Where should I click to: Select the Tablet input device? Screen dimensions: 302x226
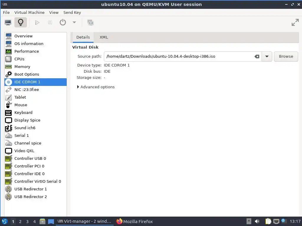tap(35, 97)
